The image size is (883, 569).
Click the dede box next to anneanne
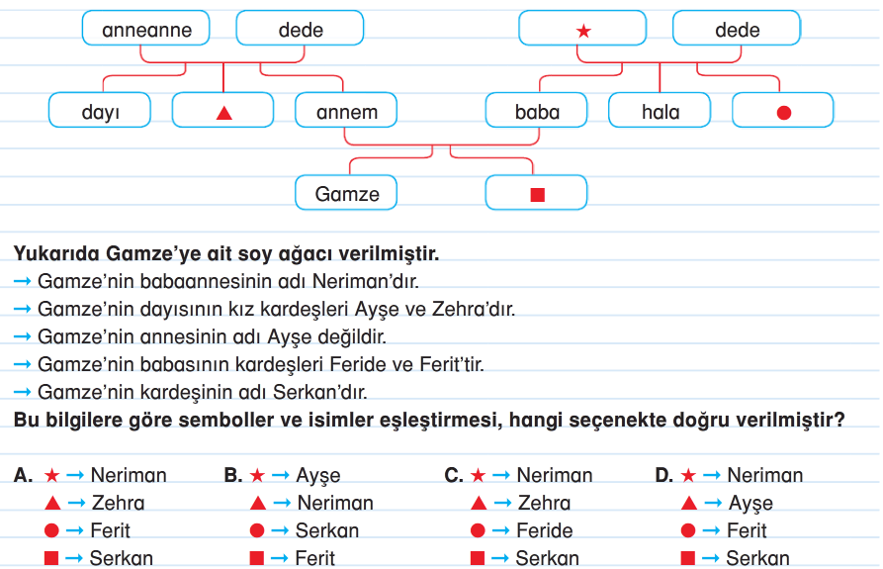coord(301,30)
